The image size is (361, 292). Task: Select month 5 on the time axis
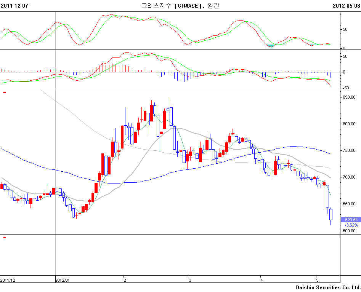317,280
